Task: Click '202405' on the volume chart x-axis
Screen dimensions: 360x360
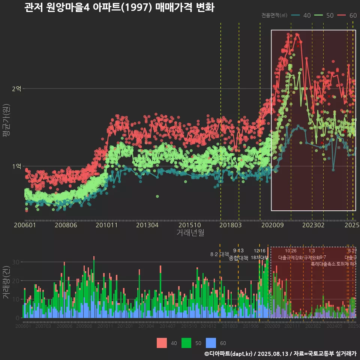Action: click(x=334, y=326)
